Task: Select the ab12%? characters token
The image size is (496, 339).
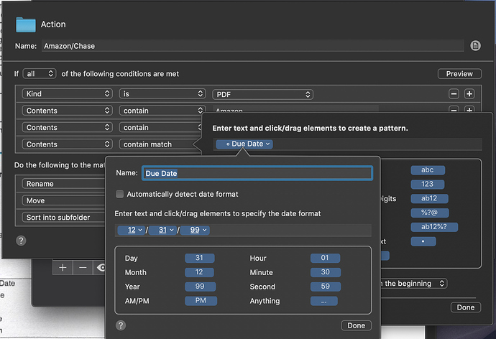Action: point(434,227)
